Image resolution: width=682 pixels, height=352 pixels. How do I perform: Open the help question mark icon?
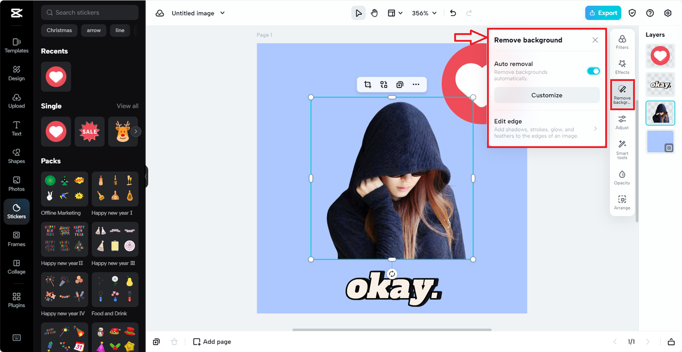coord(650,13)
